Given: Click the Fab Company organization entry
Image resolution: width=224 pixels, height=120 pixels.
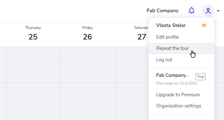Looking at the screenshot, I should [x=173, y=75].
